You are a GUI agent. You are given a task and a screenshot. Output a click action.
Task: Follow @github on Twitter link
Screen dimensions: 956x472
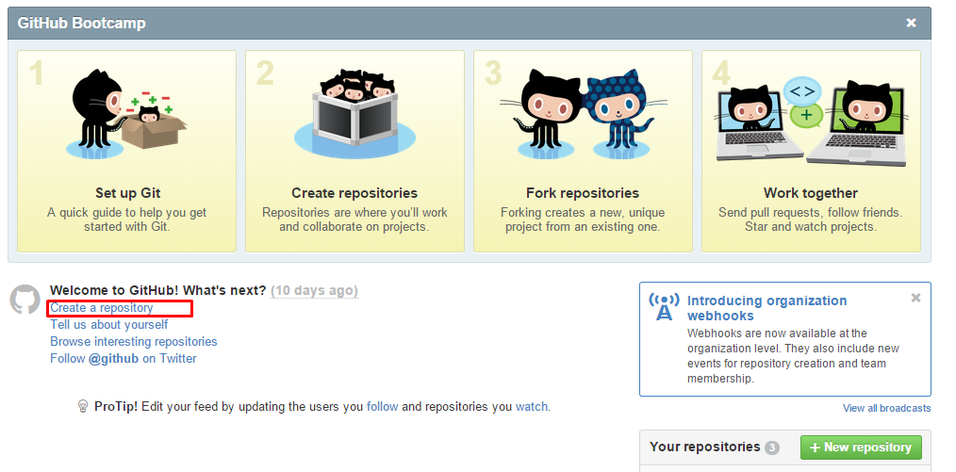tap(124, 359)
